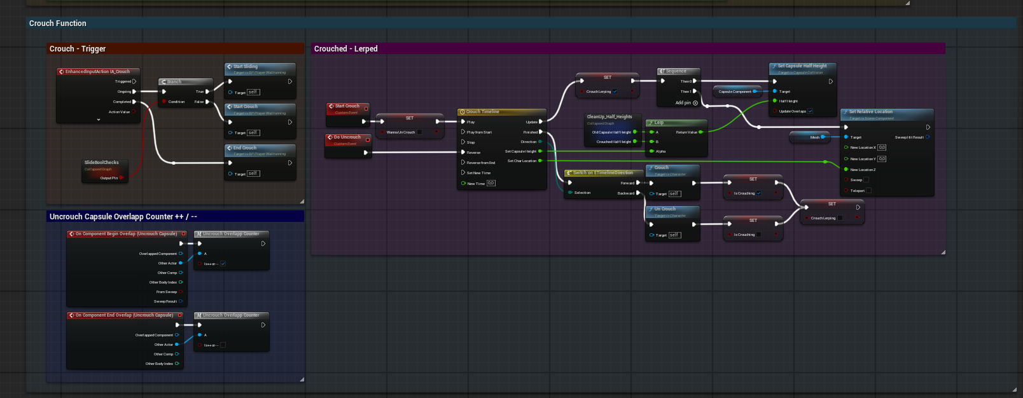Check the Teleport checkbox
This screenshot has width=1023, height=398.
coord(868,191)
